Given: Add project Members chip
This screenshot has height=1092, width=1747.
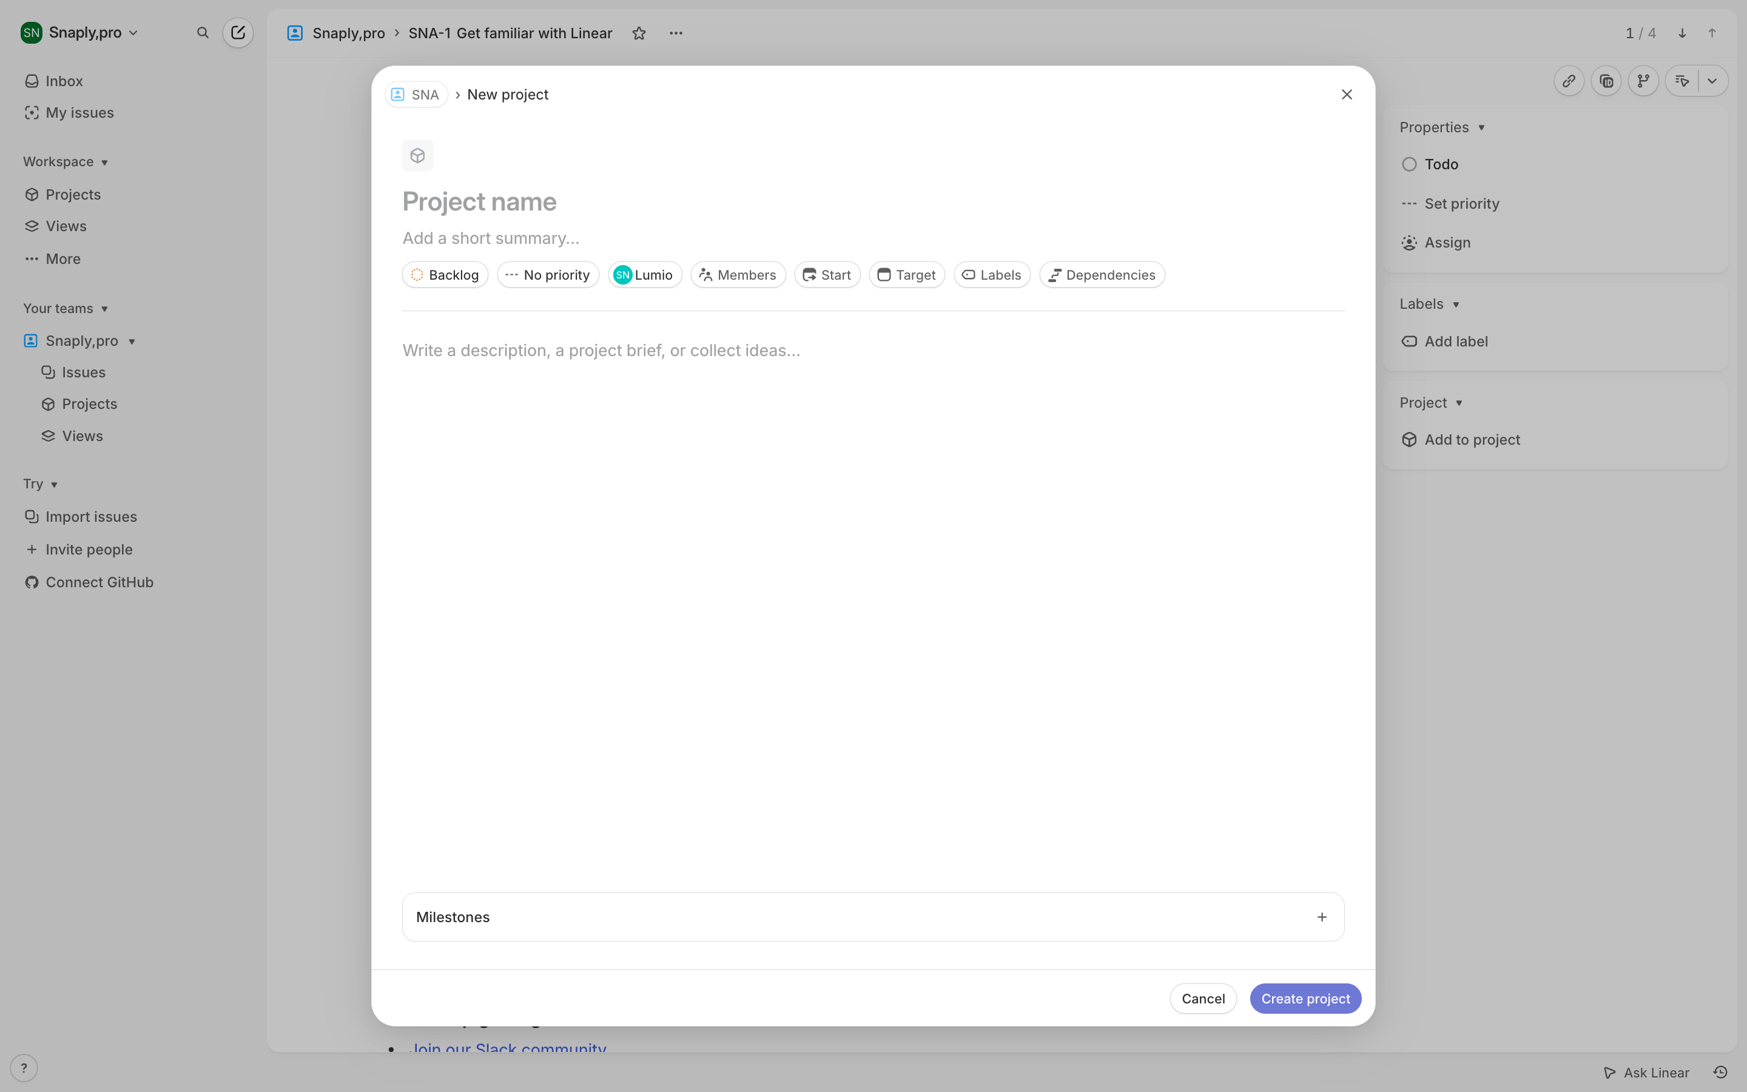Looking at the screenshot, I should (x=738, y=274).
